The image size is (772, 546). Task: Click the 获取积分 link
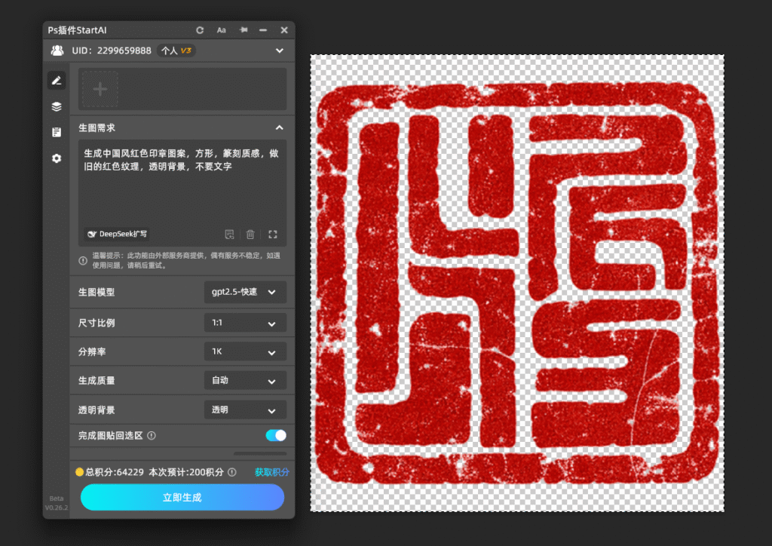271,472
